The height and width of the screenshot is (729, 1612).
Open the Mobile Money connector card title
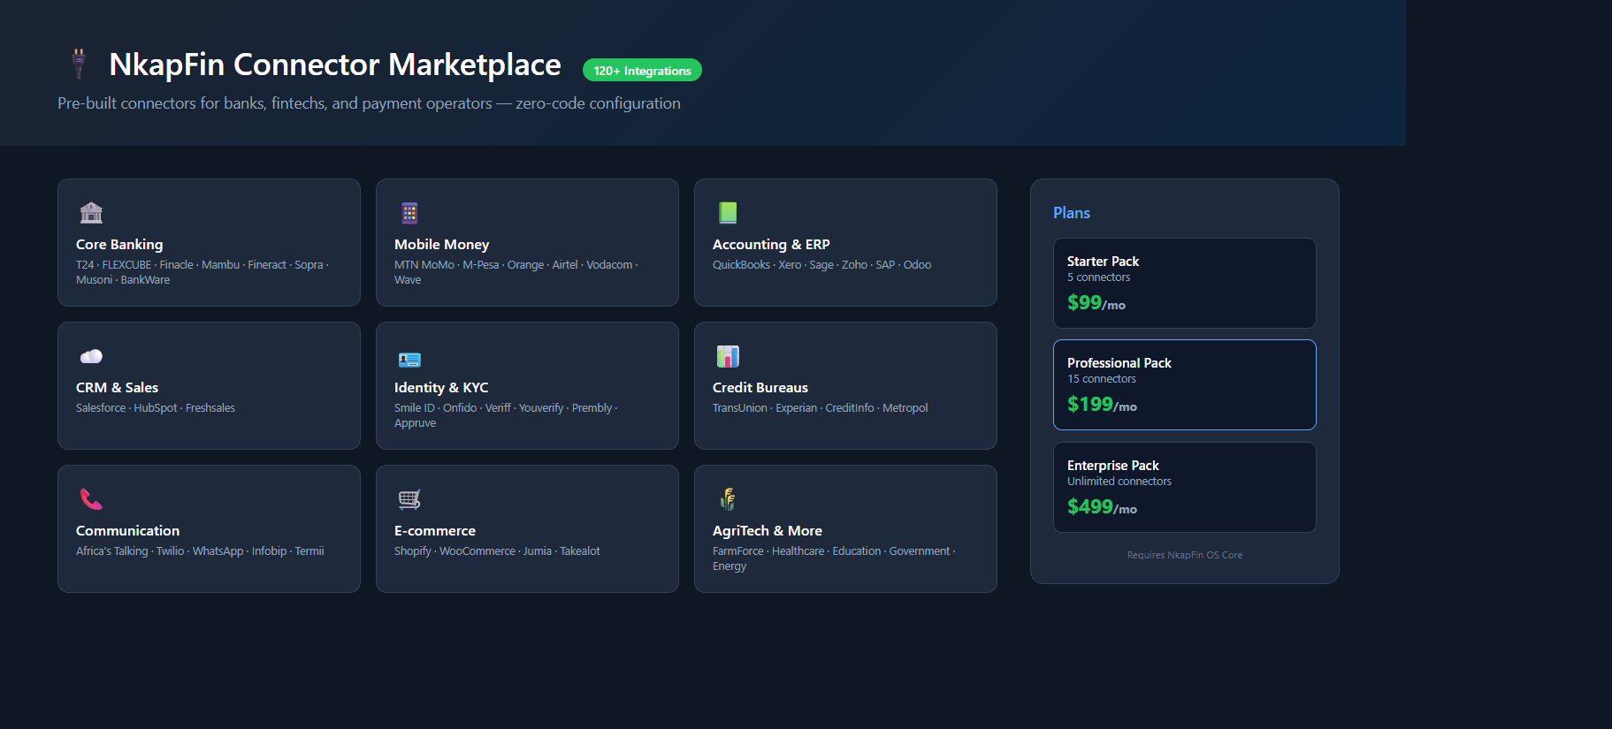(441, 245)
